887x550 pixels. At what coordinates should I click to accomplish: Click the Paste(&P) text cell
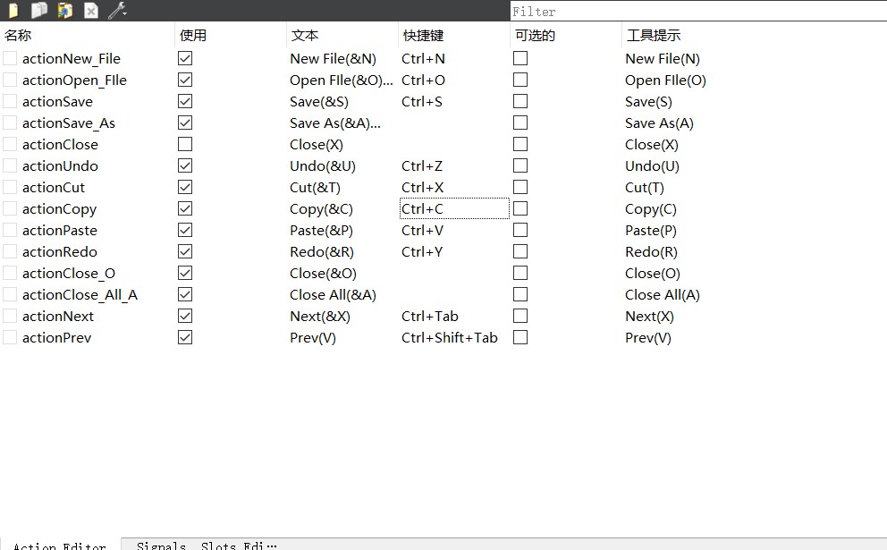tap(321, 231)
